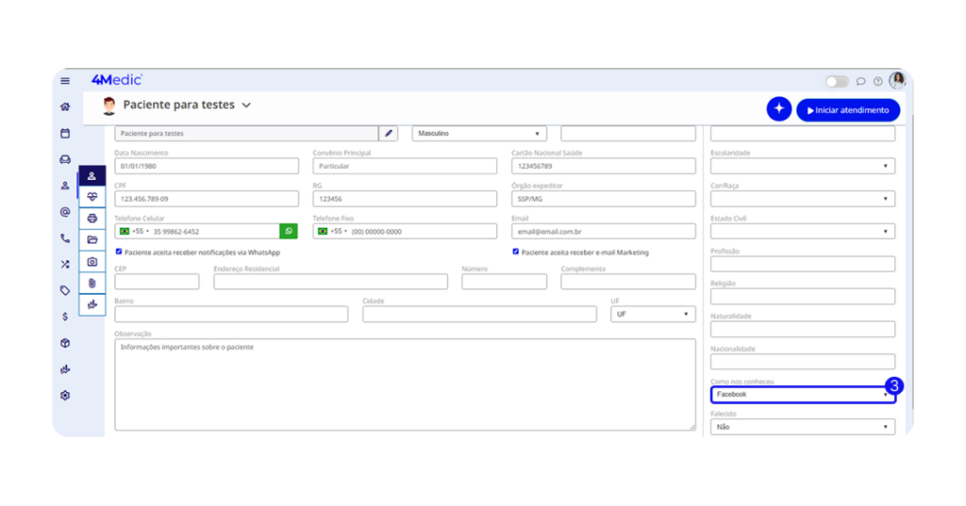Open the Escolaridade dropdown

pyautogui.click(x=802, y=166)
